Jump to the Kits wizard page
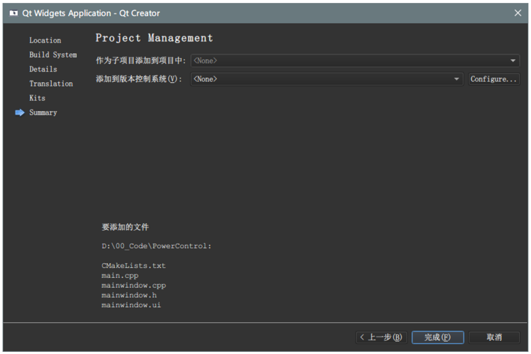Viewport: 531px width, 354px height. tap(37, 98)
